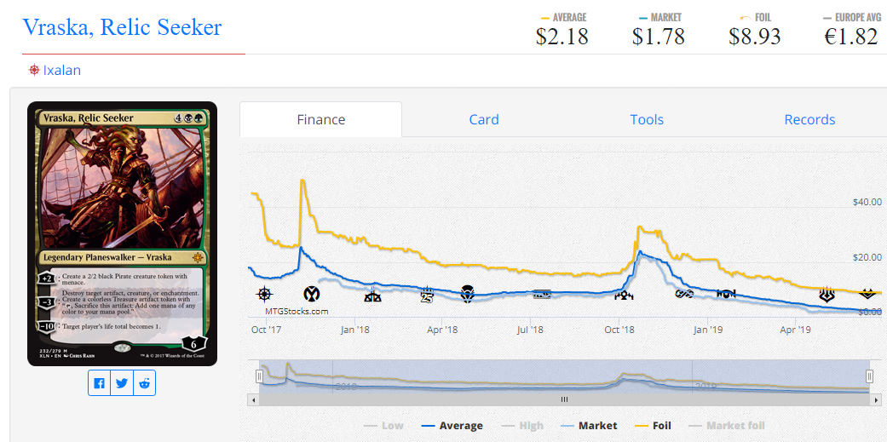This screenshot has height=442, width=887.
Task: Click the Dominaria set marker near Apr '18
Action: (467, 294)
